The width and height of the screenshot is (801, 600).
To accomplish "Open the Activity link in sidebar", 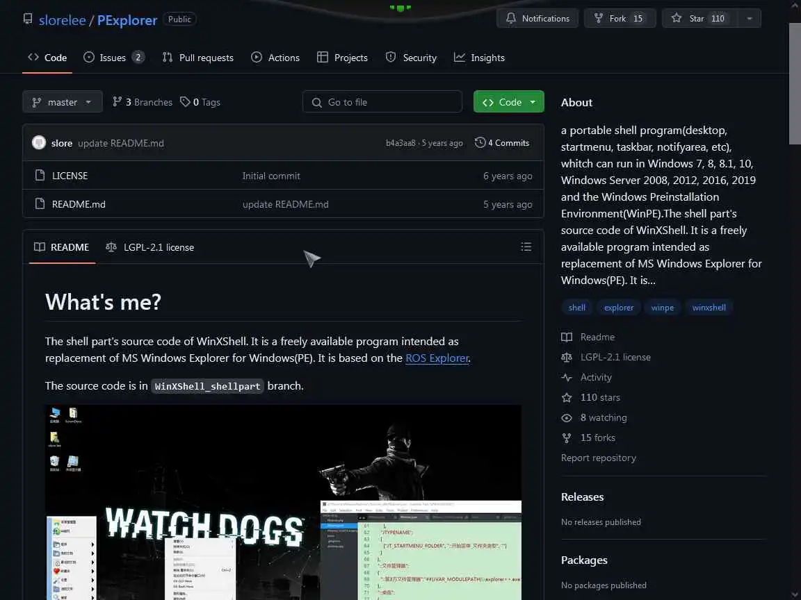I will [x=586, y=378].
